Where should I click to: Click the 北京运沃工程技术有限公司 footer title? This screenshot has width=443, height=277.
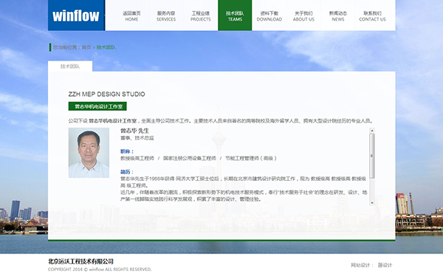80,261
